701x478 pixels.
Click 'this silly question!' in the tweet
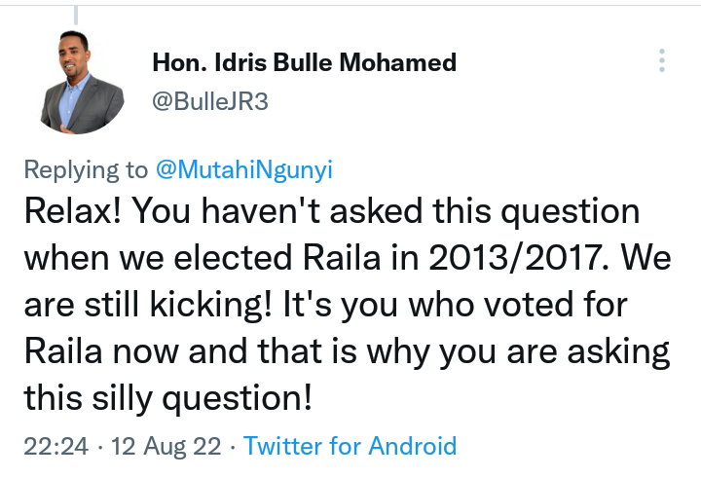tap(167, 398)
